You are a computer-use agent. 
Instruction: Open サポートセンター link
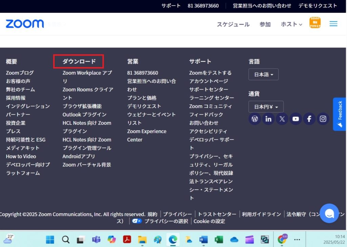pos(209,89)
